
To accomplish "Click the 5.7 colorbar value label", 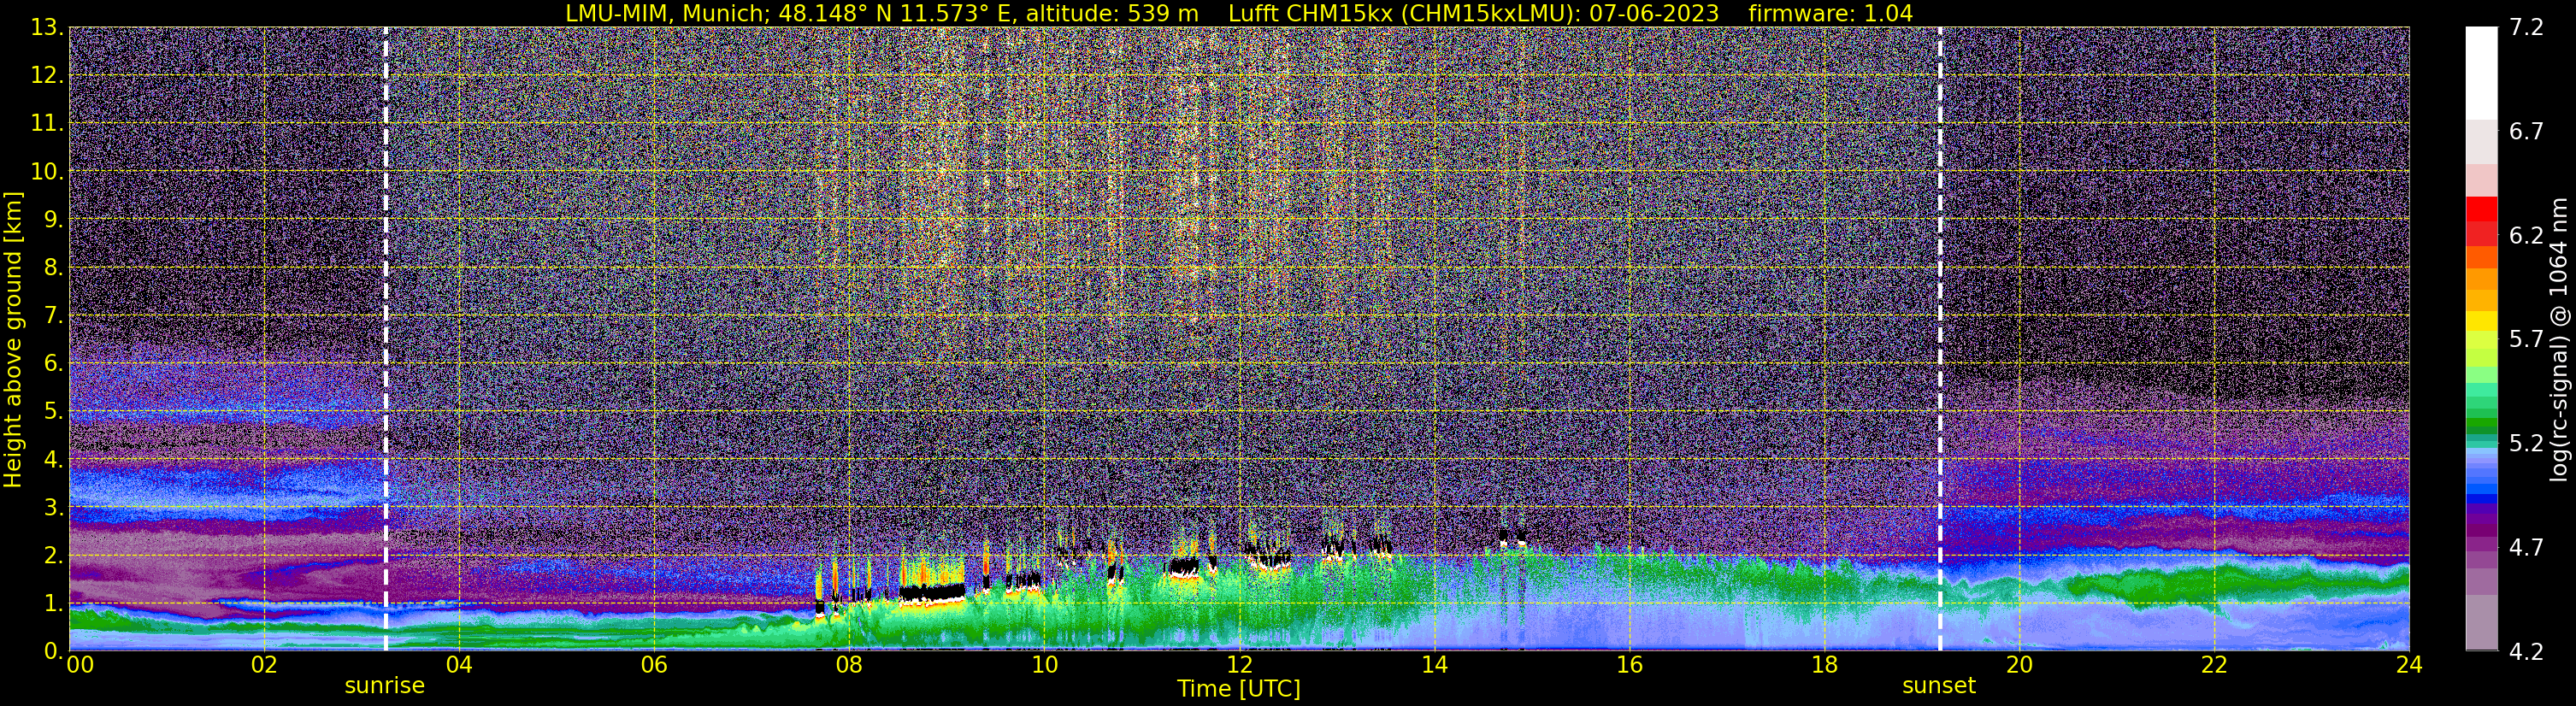I will click(2526, 340).
